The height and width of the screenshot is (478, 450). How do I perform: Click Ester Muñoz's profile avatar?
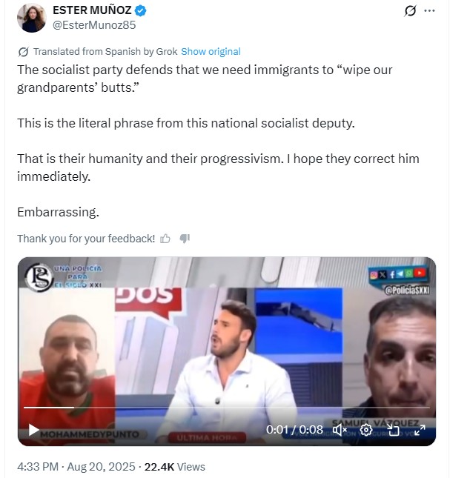click(32, 18)
